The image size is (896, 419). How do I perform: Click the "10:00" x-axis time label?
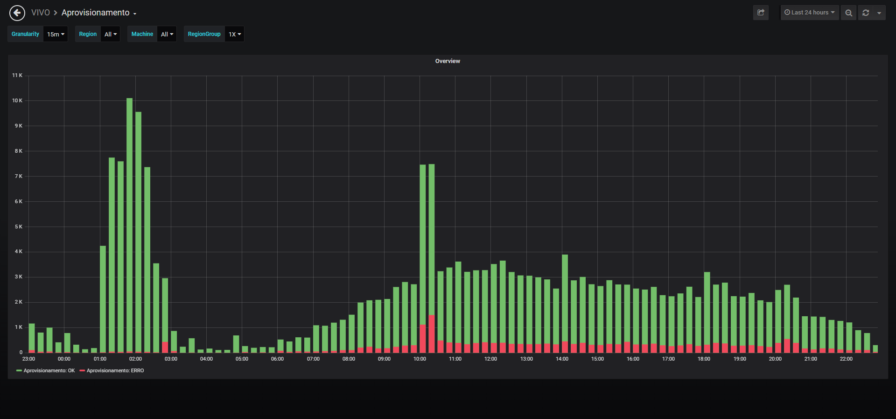(420, 359)
